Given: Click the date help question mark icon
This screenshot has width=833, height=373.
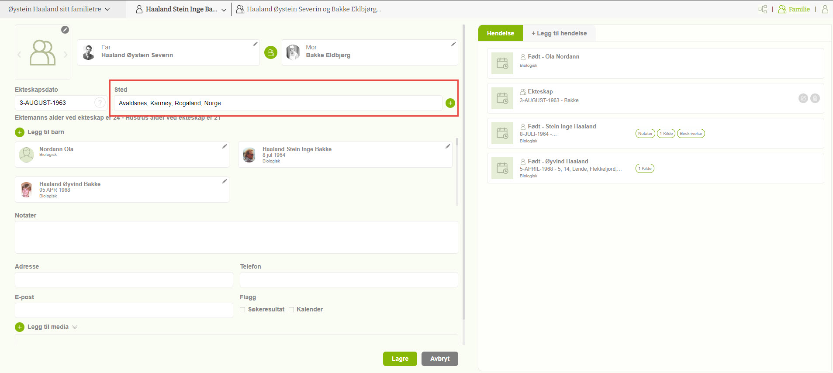Looking at the screenshot, I should [100, 103].
